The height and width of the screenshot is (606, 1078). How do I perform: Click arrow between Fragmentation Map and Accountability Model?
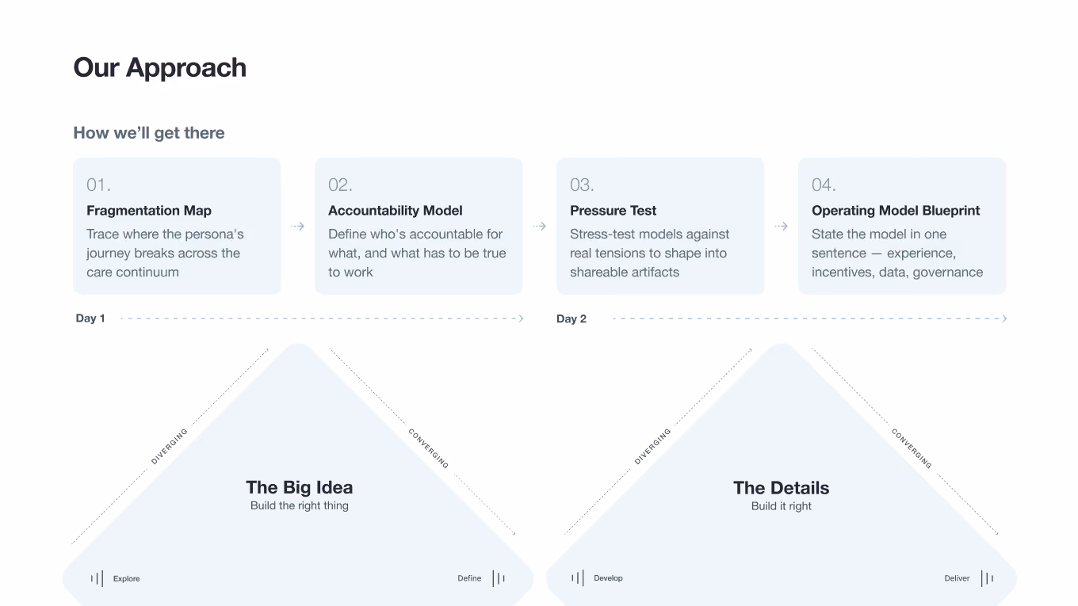click(298, 227)
